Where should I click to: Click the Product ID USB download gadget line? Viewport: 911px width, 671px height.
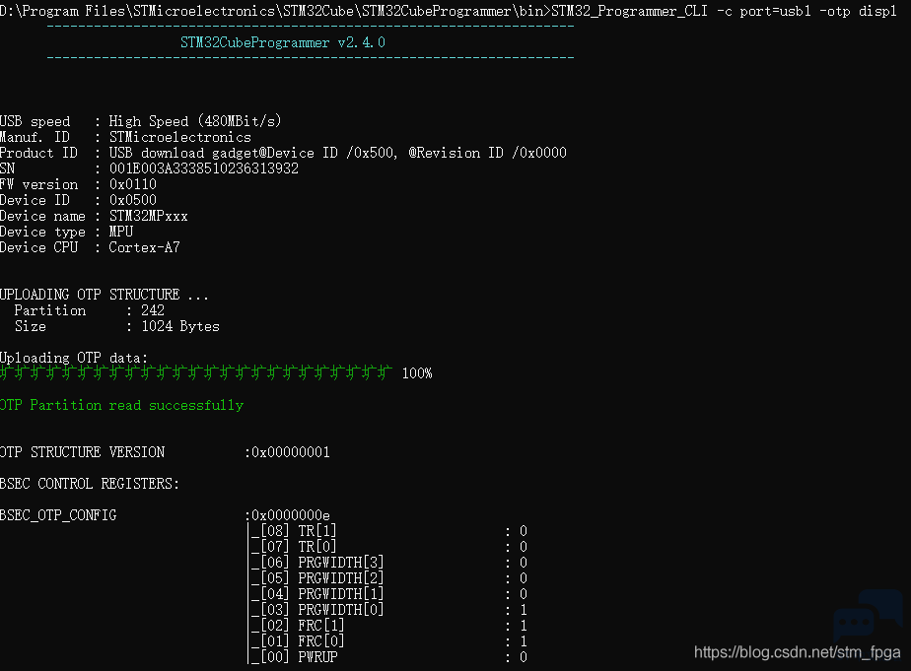click(283, 154)
